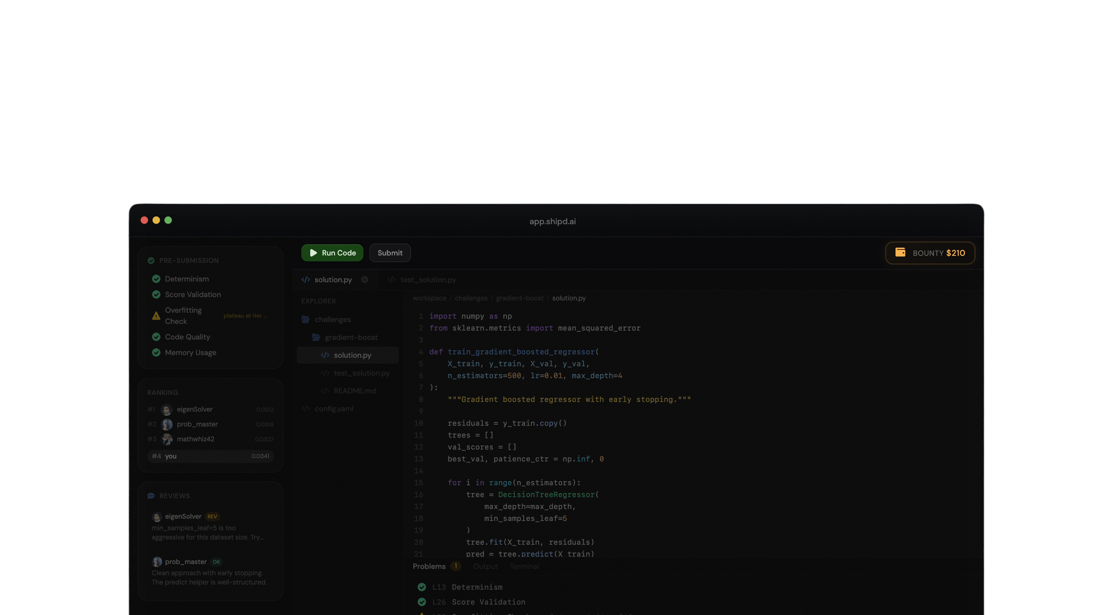
Task: Open the Bounty $210 badge
Action: (x=930, y=252)
